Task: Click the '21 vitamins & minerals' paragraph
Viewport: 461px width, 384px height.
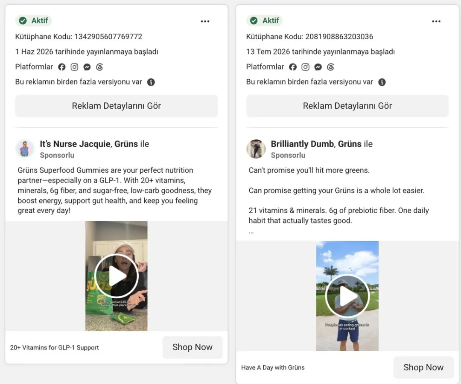Action: pos(338,216)
